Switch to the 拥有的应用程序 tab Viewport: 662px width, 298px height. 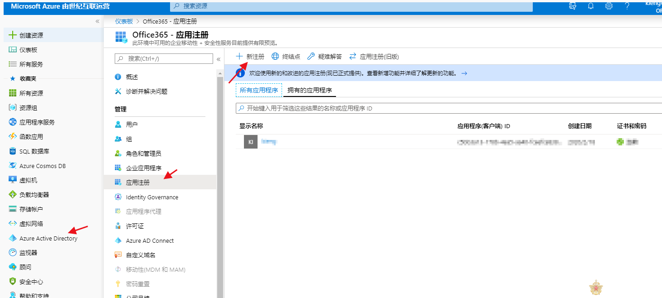(x=310, y=90)
